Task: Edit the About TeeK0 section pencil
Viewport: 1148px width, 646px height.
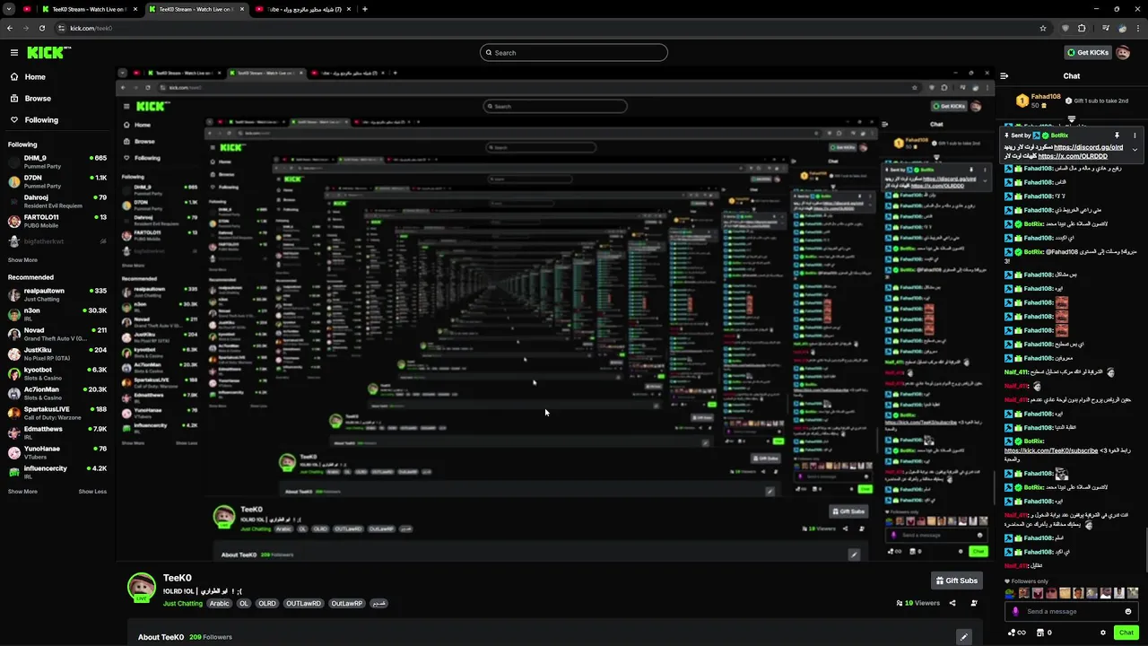Action: tap(964, 637)
